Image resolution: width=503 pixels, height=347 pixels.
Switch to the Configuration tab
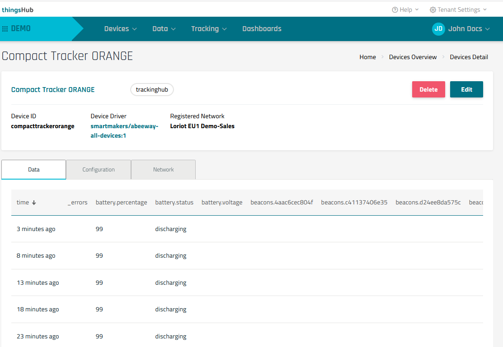coord(99,170)
